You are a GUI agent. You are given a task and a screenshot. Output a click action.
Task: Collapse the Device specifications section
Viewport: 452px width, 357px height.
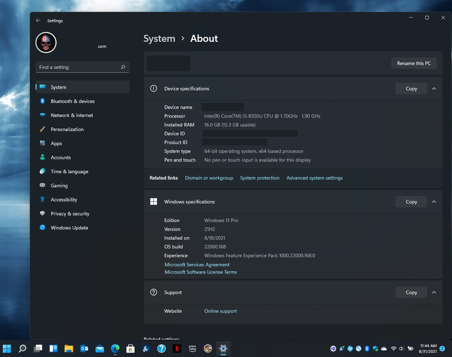434,89
